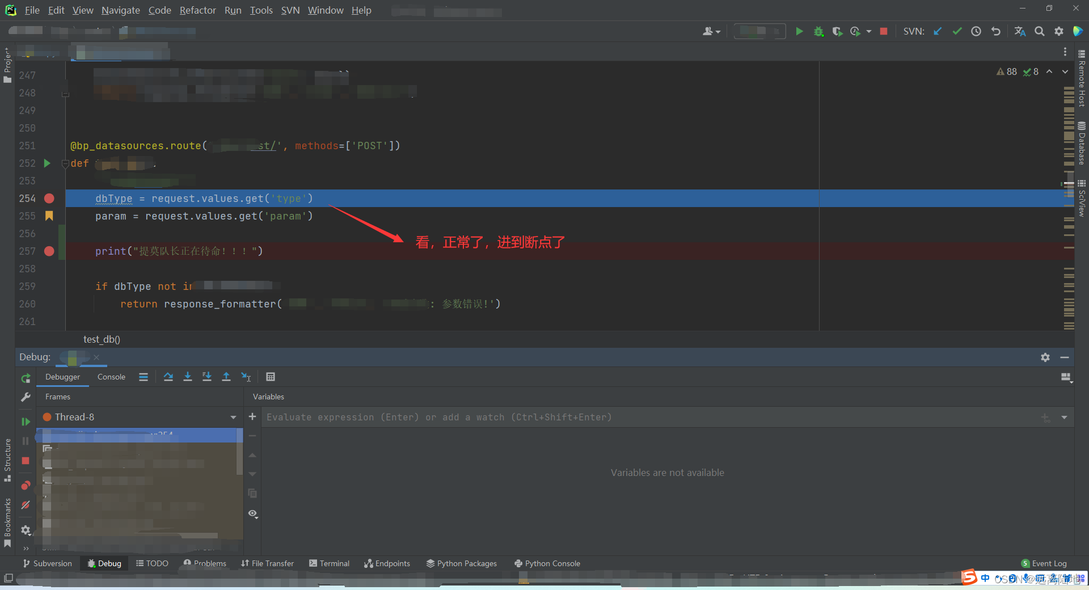Rerun the debug session
Viewport: 1089px width, 590px height.
26,378
